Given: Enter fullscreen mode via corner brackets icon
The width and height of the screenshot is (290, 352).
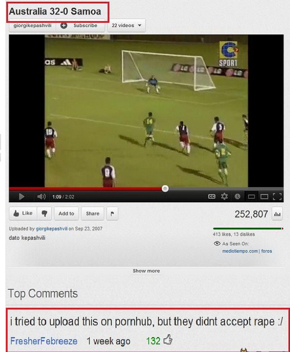Looking at the screenshot, I should tap(277, 197).
